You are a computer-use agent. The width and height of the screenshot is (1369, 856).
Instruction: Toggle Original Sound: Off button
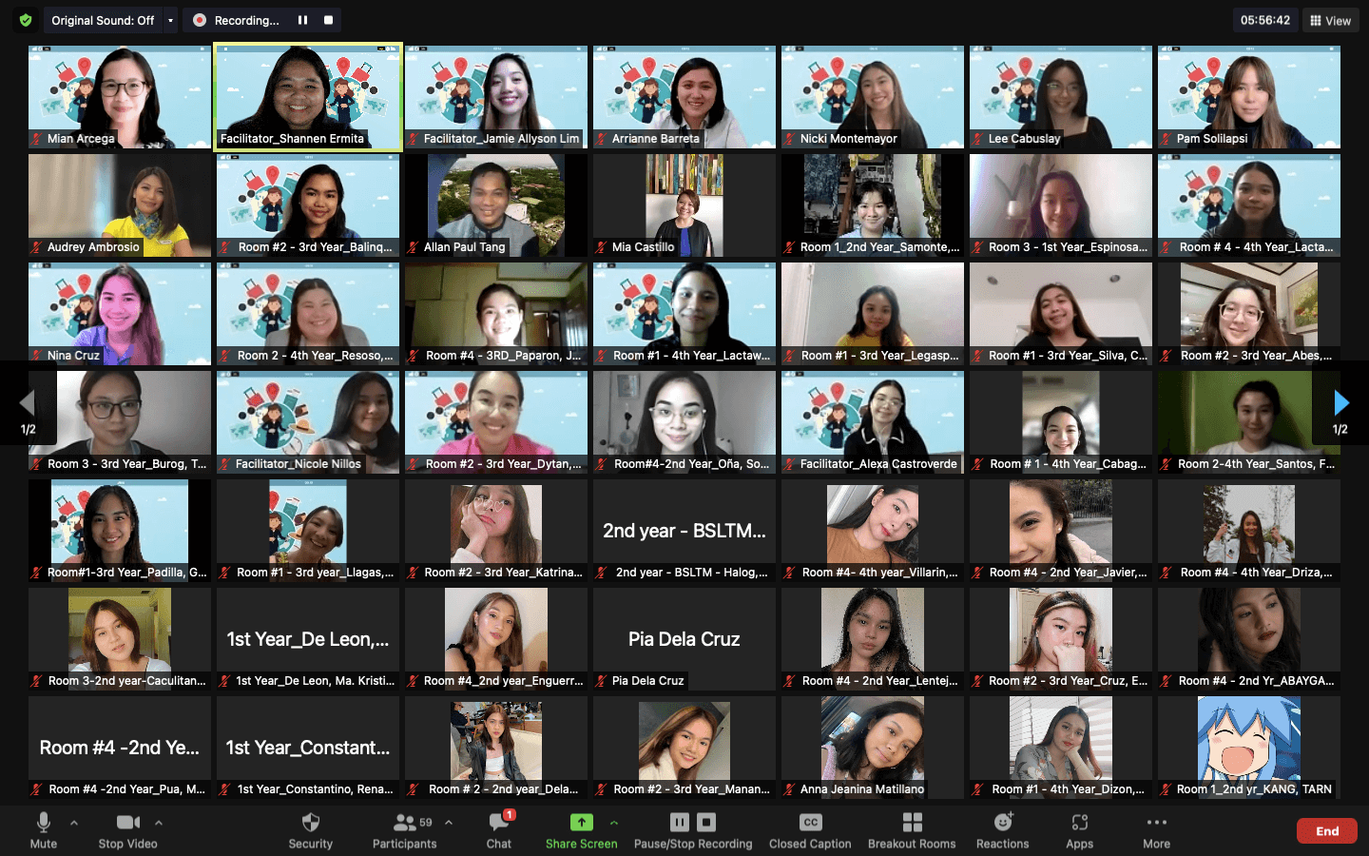click(103, 20)
